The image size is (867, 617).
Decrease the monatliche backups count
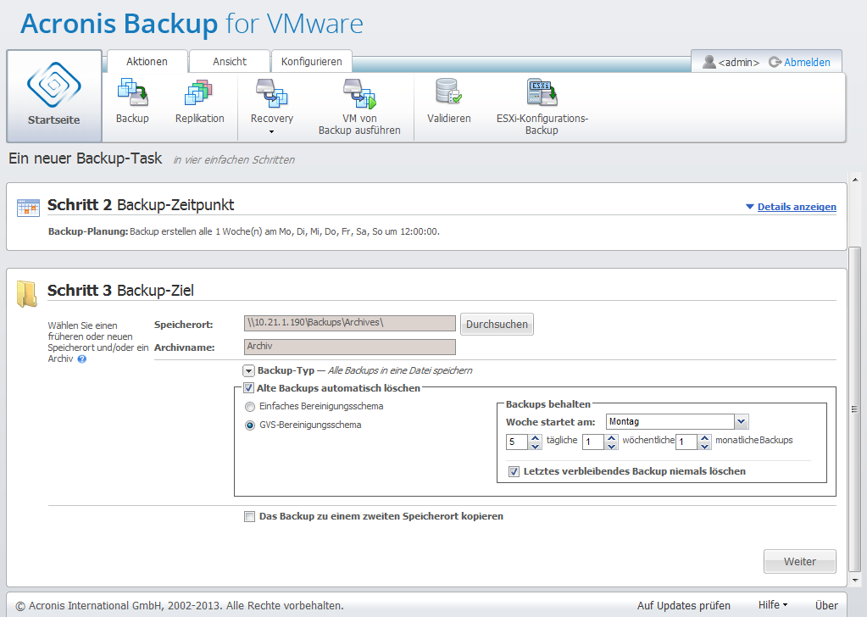tap(704, 446)
